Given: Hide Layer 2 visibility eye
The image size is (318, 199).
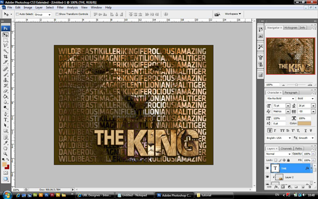Looking at the screenshot, I should (268, 177).
